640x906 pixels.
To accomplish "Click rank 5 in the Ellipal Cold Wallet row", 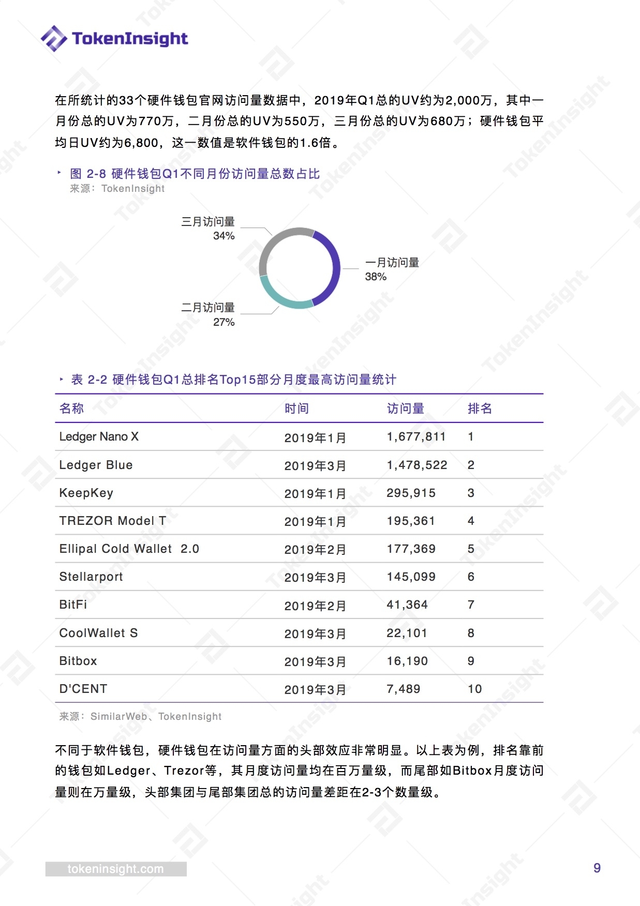I will click(x=471, y=549).
